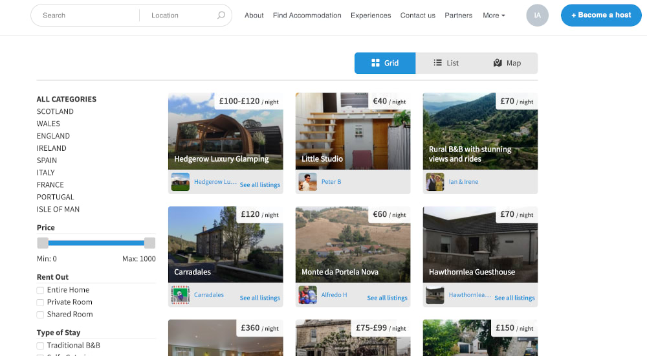The height and width of the screenshot is (356, 647).
Task: Open Alfredo H host avatar
Action: 308,295
